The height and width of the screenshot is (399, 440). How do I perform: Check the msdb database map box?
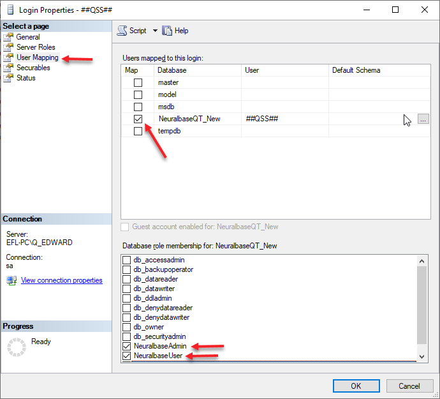138,107
